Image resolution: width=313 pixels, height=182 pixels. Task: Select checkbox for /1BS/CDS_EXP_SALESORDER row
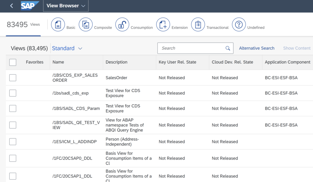coord(13,78)
